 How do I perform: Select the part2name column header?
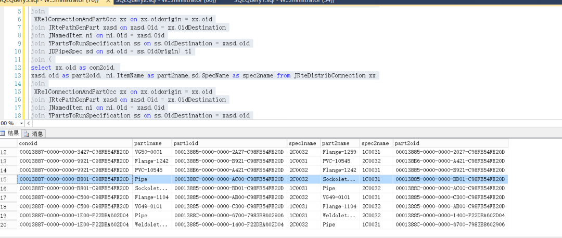[340, 143]
